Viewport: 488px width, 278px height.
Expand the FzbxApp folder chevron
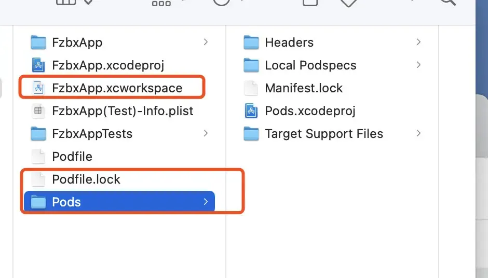[206, 42]
